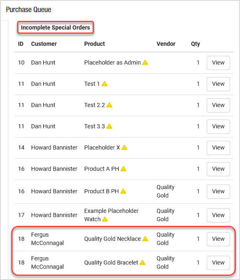The image size is (240, 280).
Task: Click the Vendor column header
Action: click(166, 44)
